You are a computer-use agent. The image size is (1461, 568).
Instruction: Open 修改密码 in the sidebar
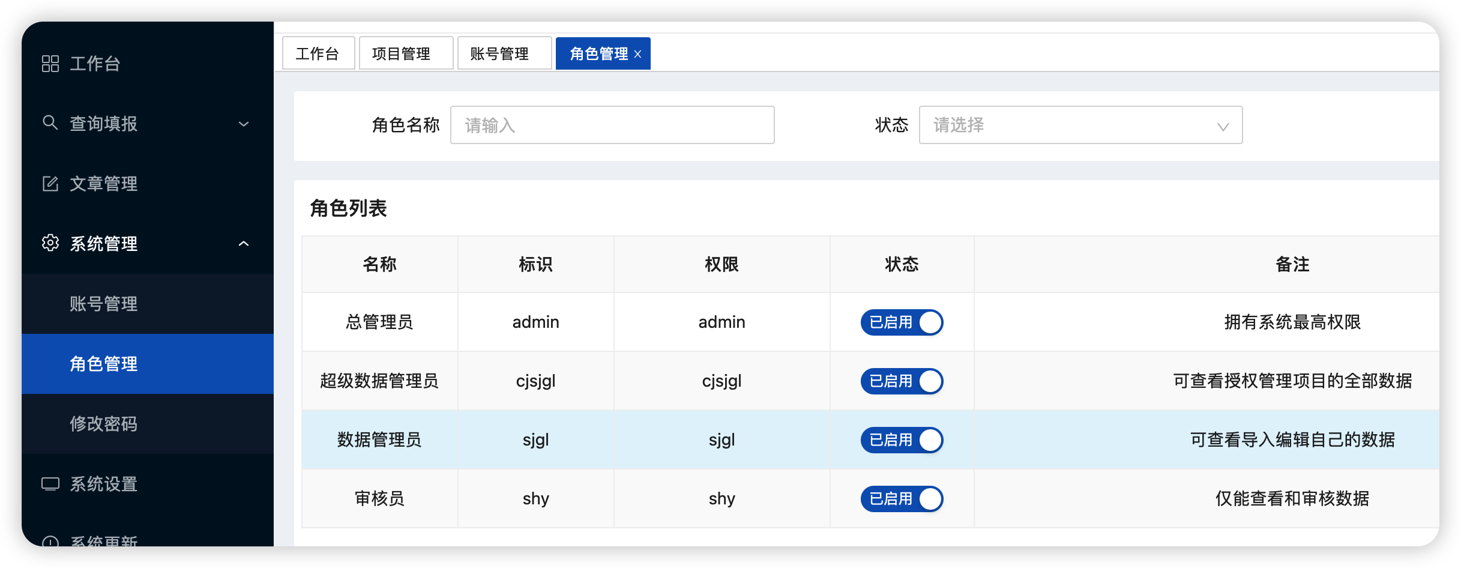(148, 424)
